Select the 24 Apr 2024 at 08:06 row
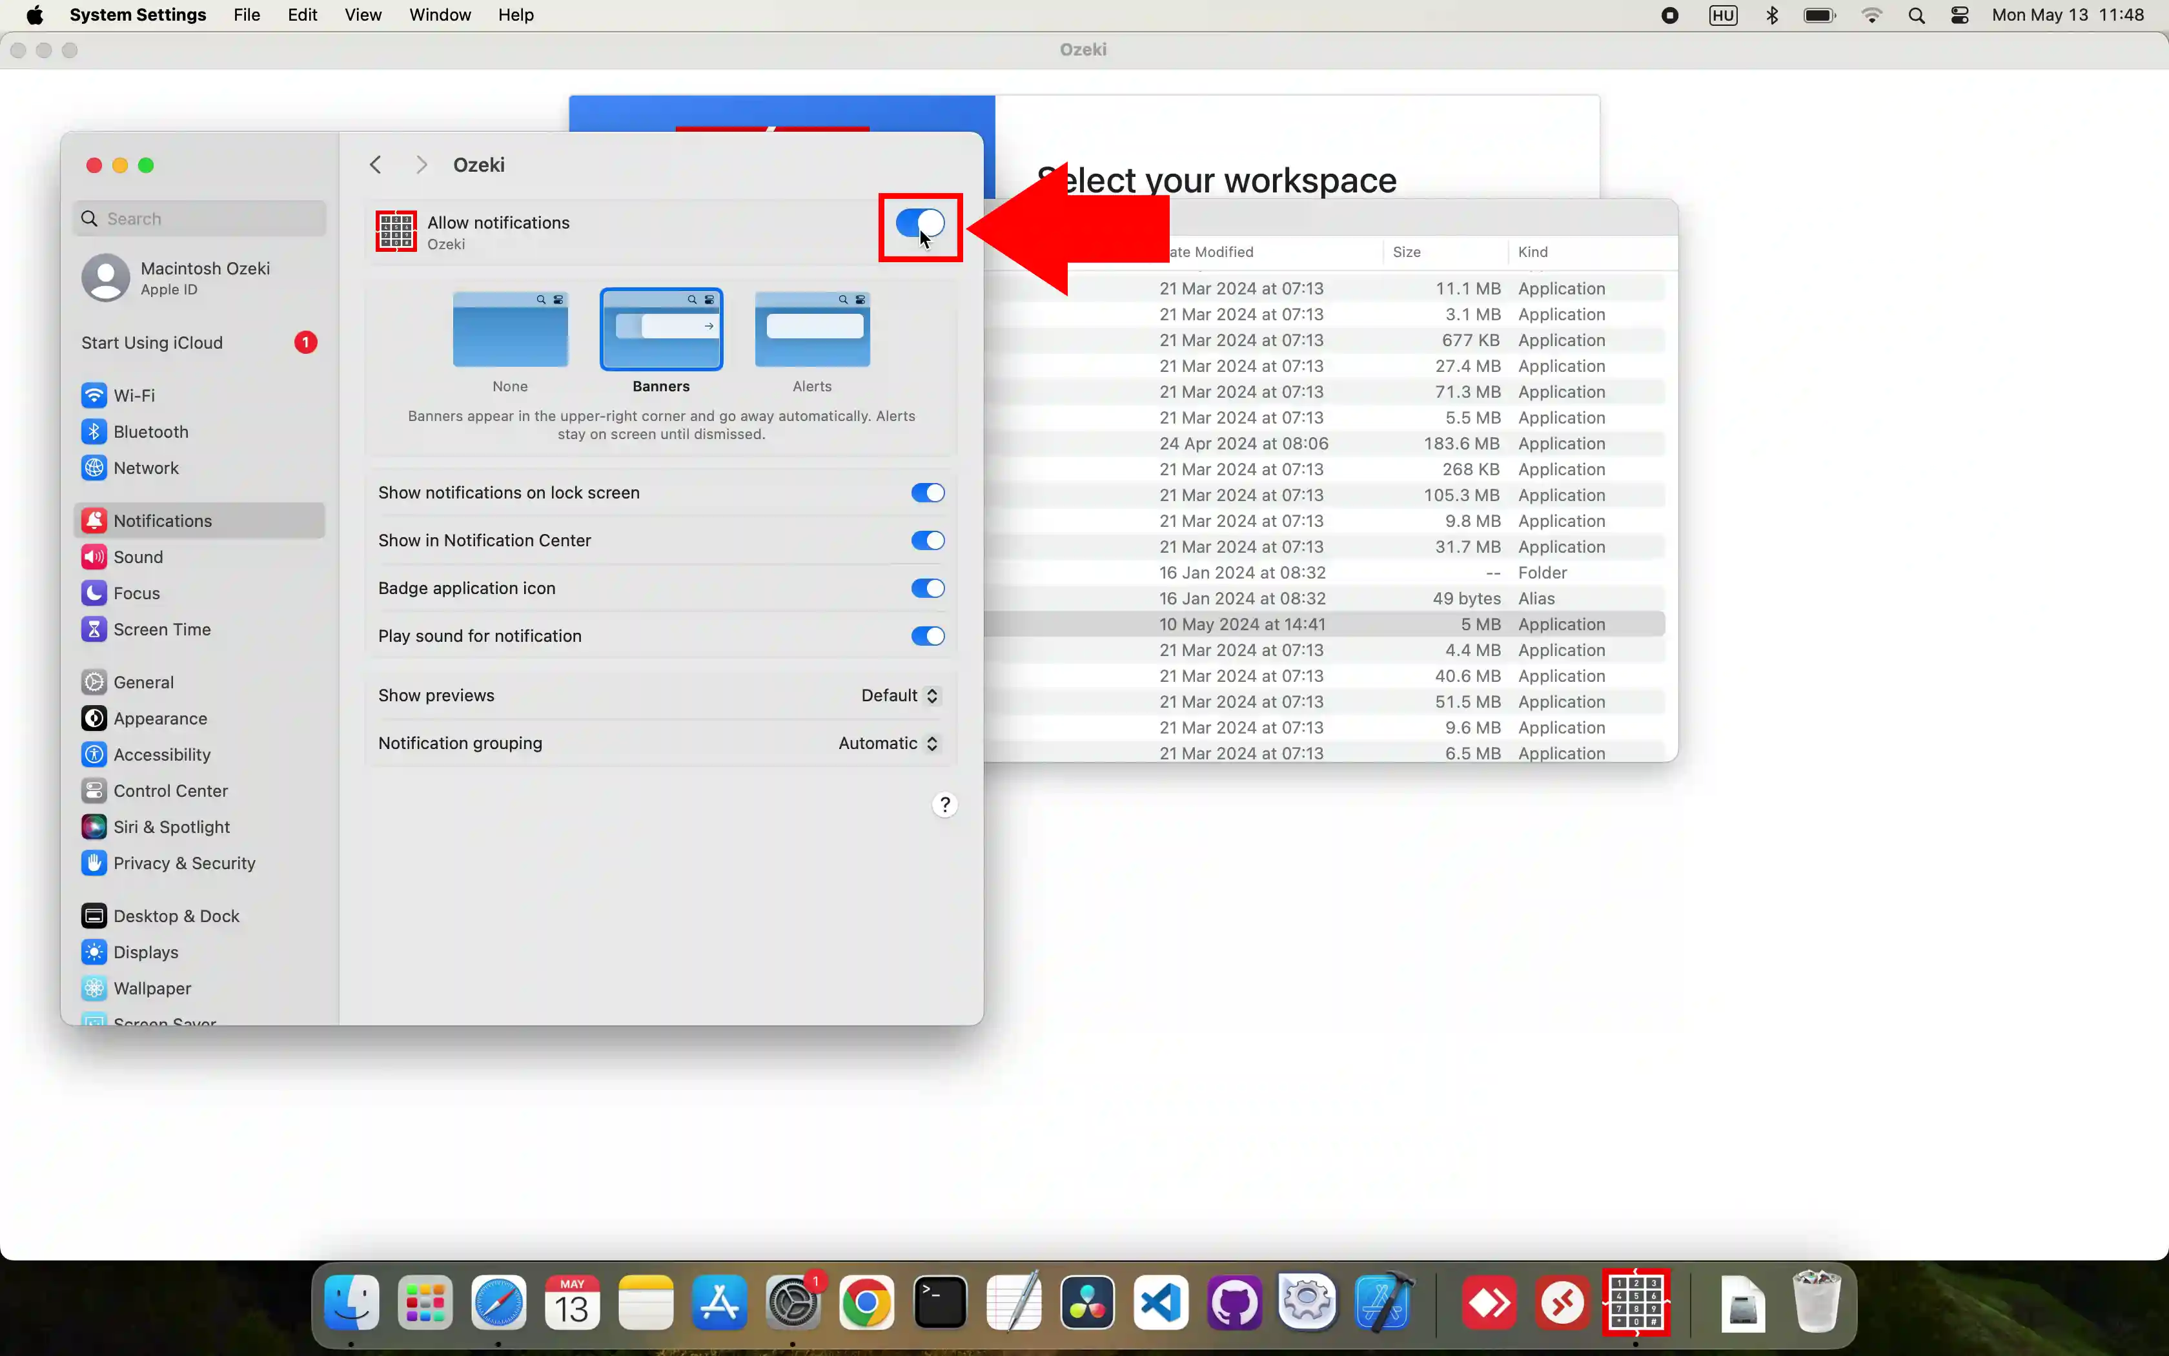The image size is (2169, 1356). tap(1325, 444)
